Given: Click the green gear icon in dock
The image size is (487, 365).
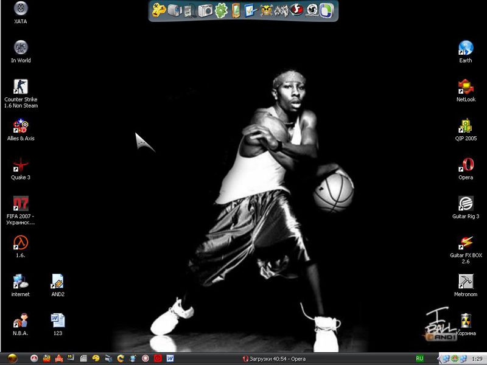Looking at the screenshot, I should [x=220, y=10].
